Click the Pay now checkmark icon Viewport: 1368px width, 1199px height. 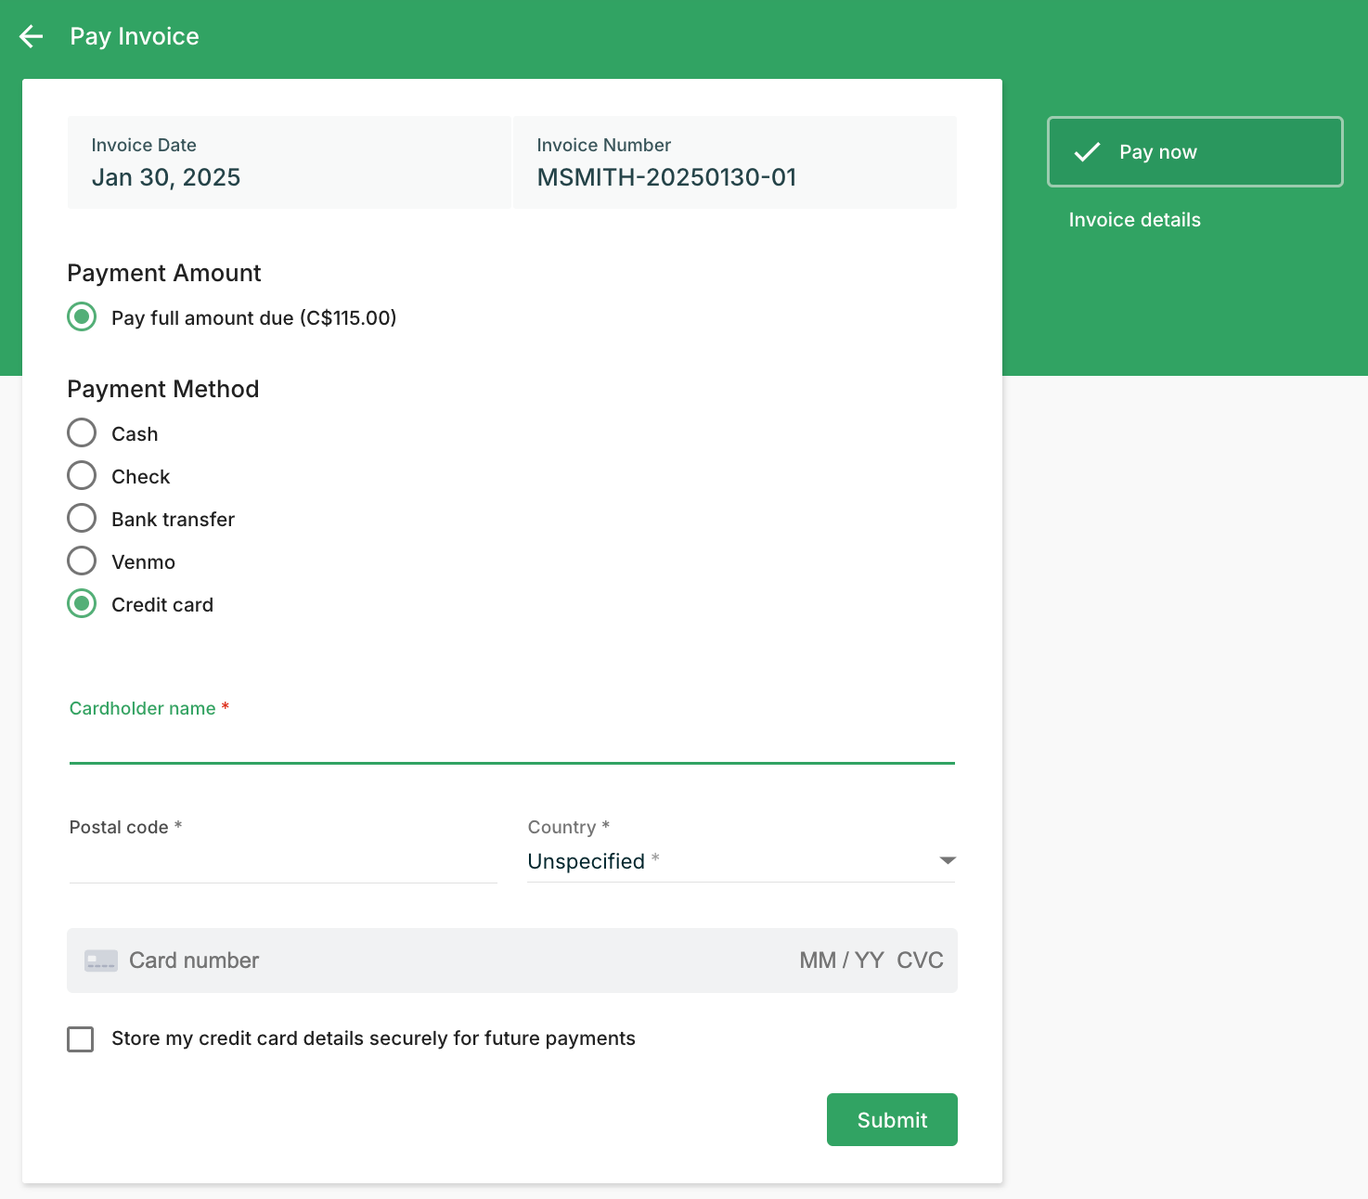pos(1087,152)
